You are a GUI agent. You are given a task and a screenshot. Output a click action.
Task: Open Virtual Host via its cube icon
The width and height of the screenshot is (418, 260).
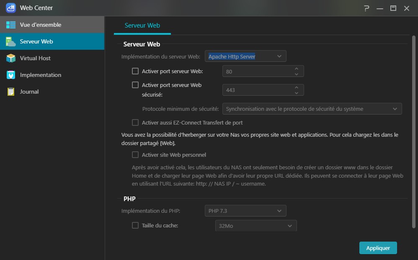click(x=11, y=59)
